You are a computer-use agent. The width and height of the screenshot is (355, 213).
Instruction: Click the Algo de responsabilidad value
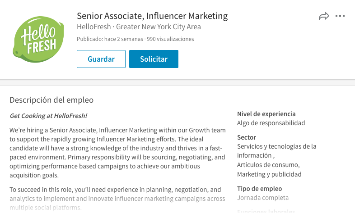coord(271,123)
